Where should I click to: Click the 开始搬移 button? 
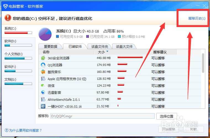point(169,129)
